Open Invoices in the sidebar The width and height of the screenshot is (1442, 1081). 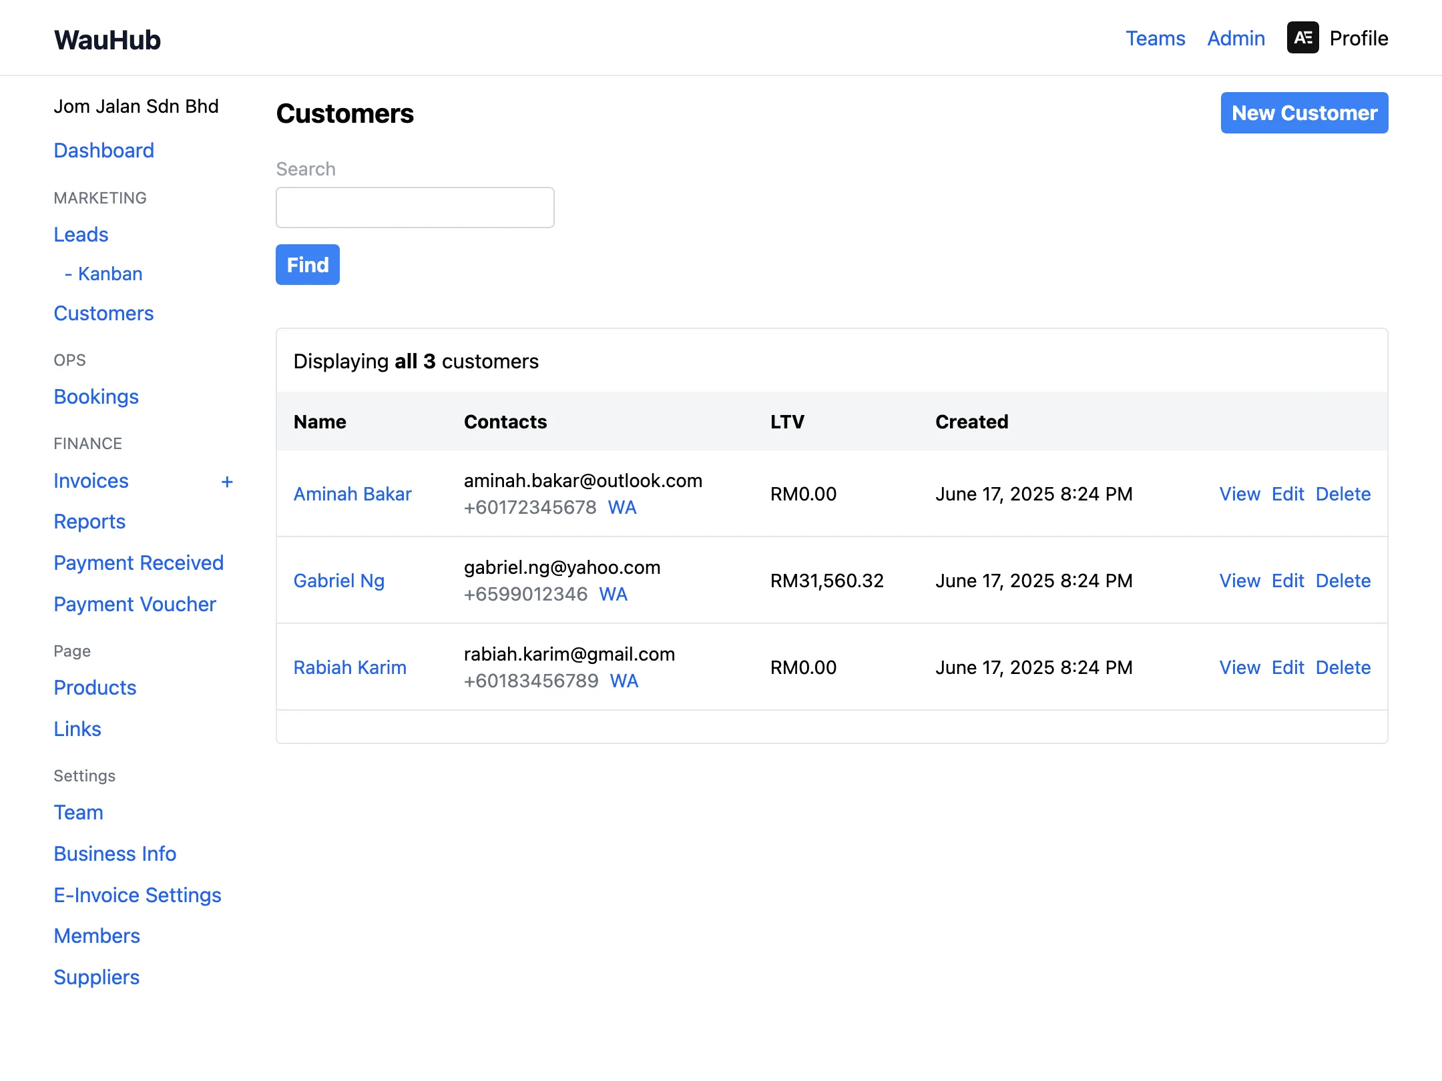pyautogui.click(x=91, y=481)
